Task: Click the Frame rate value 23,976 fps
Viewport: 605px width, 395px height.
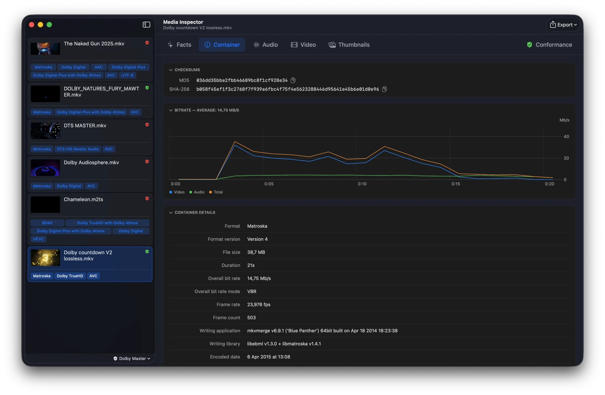Action: (x=259, y=305)
